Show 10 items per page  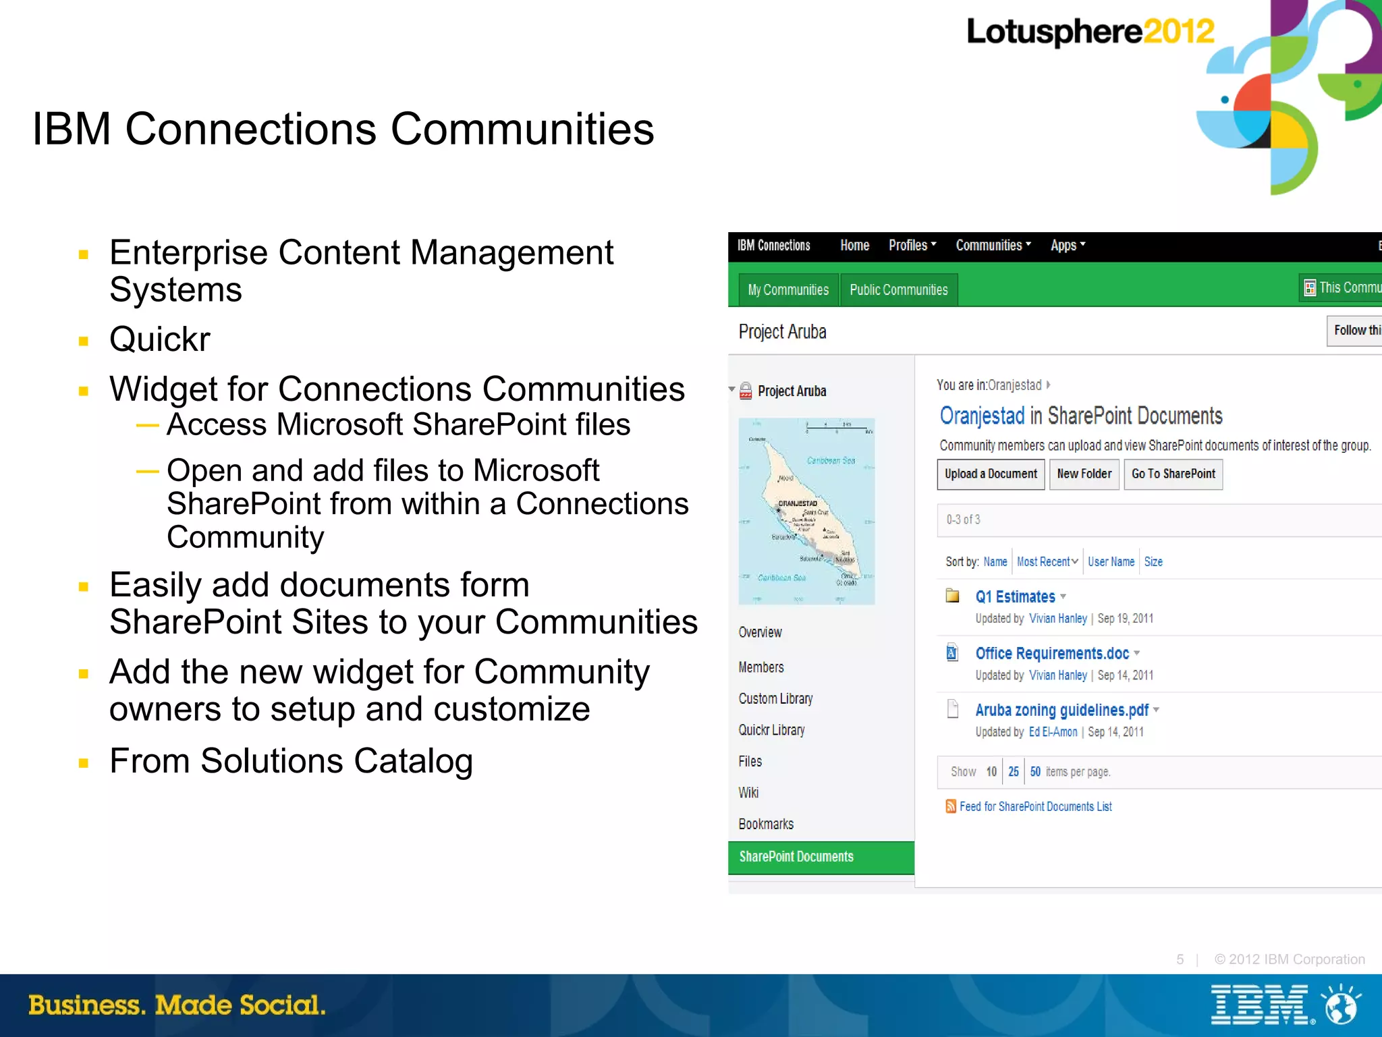(991, 771)
